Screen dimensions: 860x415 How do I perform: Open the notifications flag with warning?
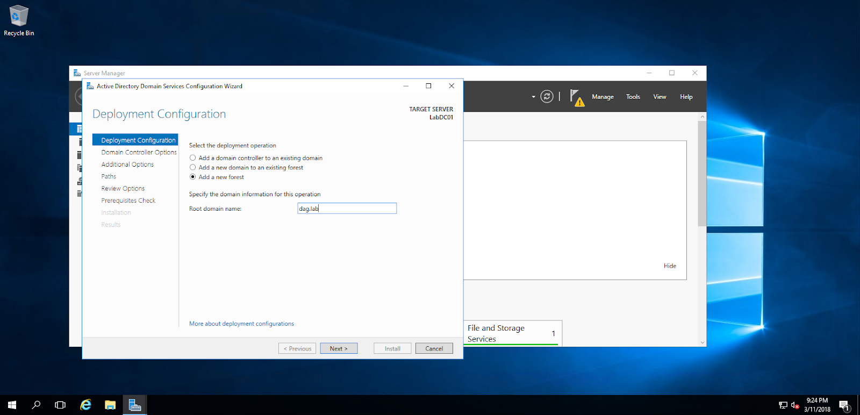577,97
